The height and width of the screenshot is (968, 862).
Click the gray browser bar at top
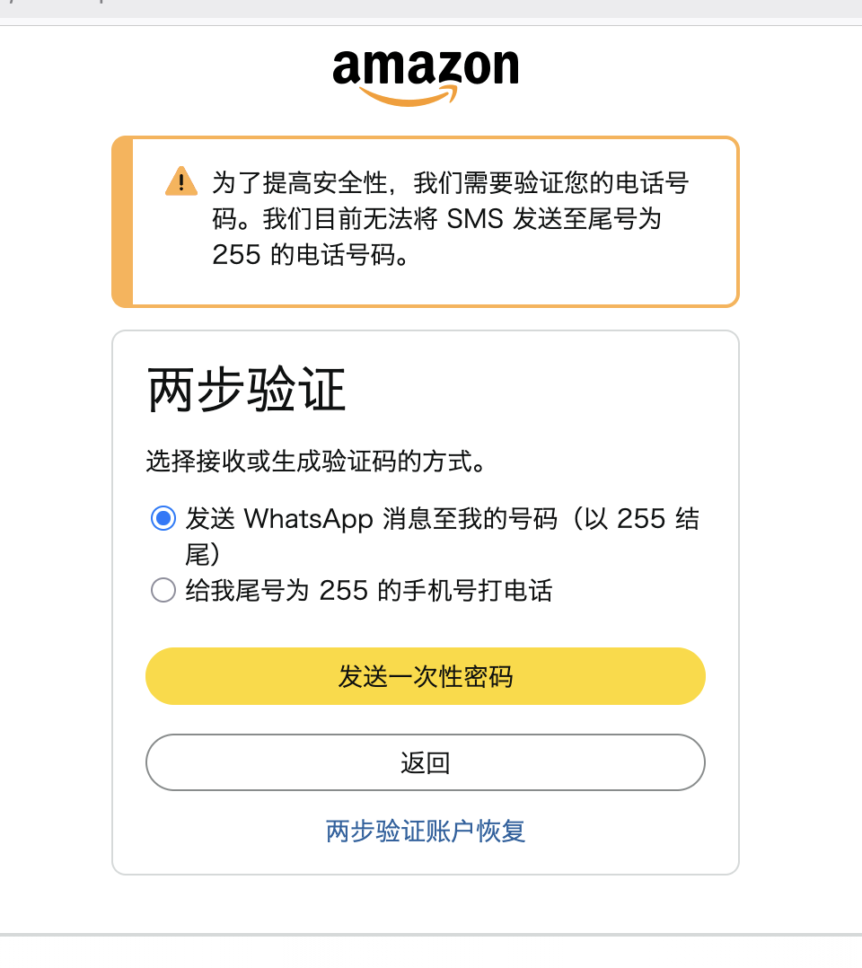[x=431, y=8]
